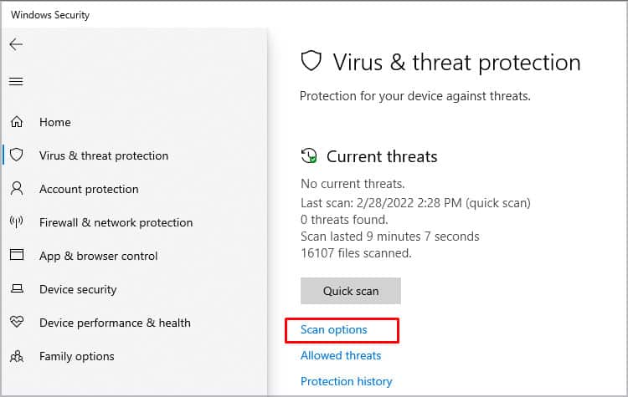View Protection history link
Image resolution: width=628 pixels, height=397 pixels.
tap(346, 381)
